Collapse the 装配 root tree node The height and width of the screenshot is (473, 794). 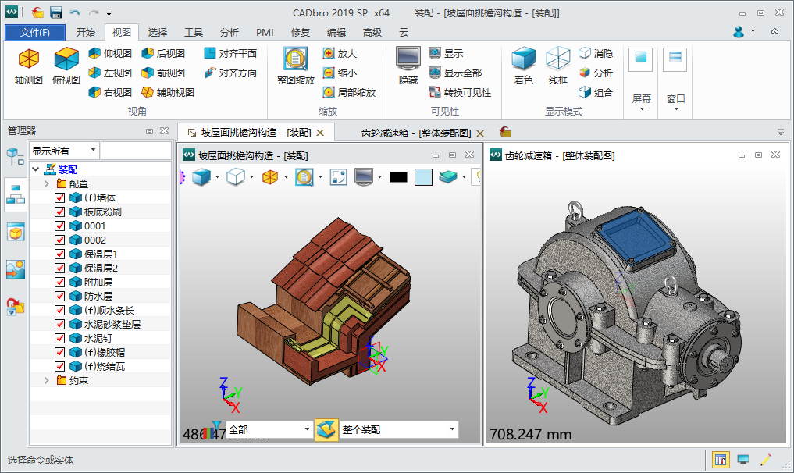[35, 169]
